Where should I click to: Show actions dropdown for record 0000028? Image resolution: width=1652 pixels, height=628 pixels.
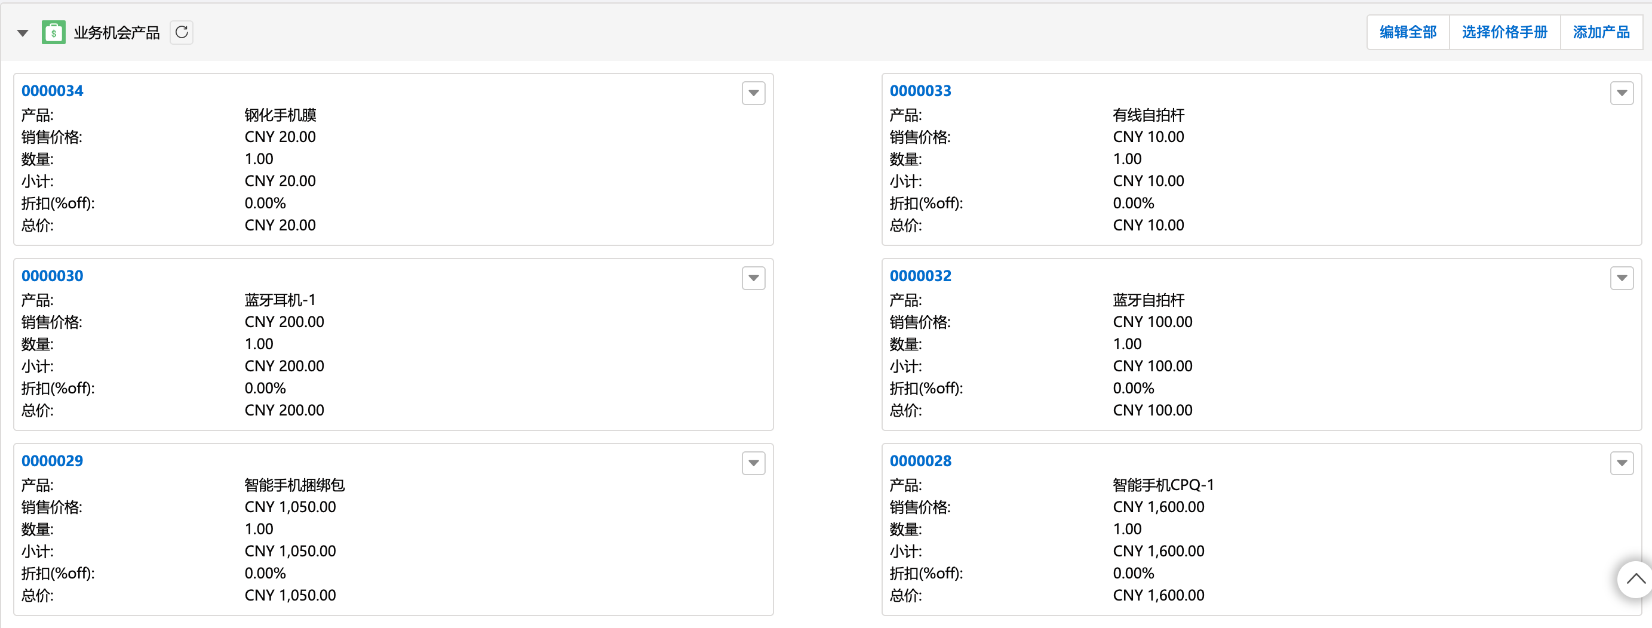pyautogui.click(x=1621, y=463)
